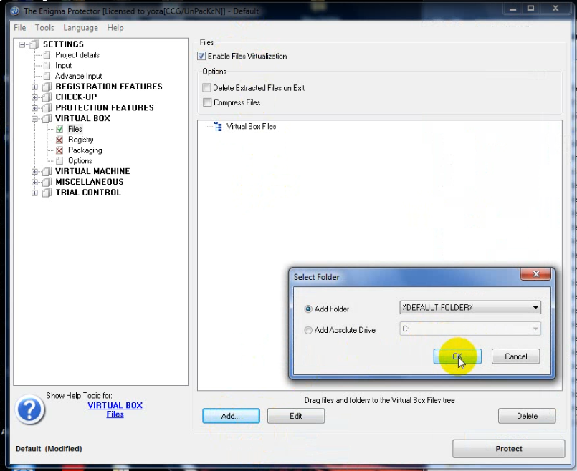Click the folder icon beside VIRTUAL BOX
Screen dimensions: 577x471
click(x=47, y=118)
